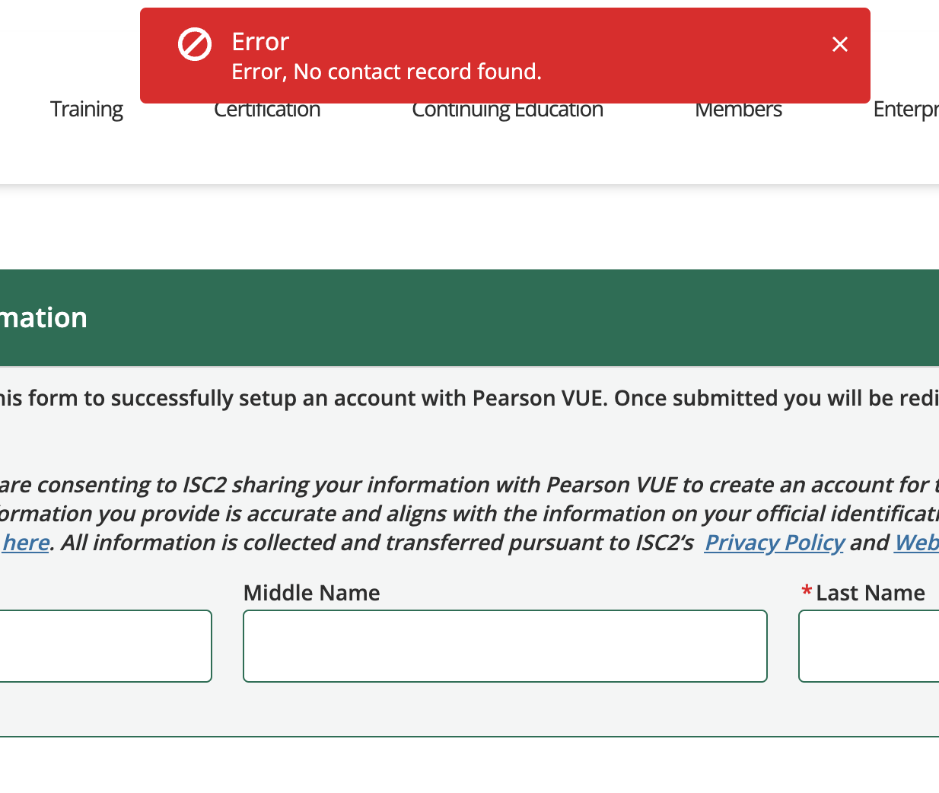
Task: Click the Middle Name input field
Action: (x=505, y=645)
